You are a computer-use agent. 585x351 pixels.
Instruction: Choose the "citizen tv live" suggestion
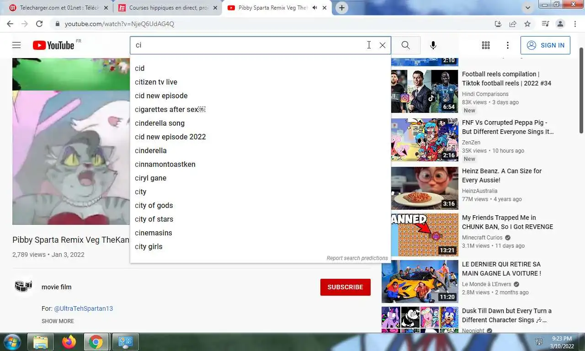click(261, 82)
